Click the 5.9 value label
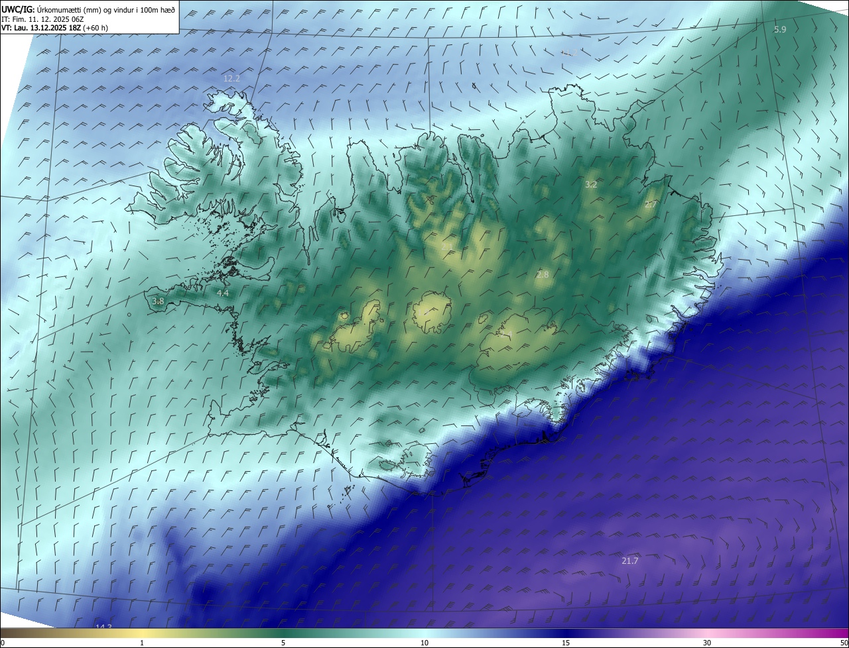This screenshot has height=648, width=849. 780,29
